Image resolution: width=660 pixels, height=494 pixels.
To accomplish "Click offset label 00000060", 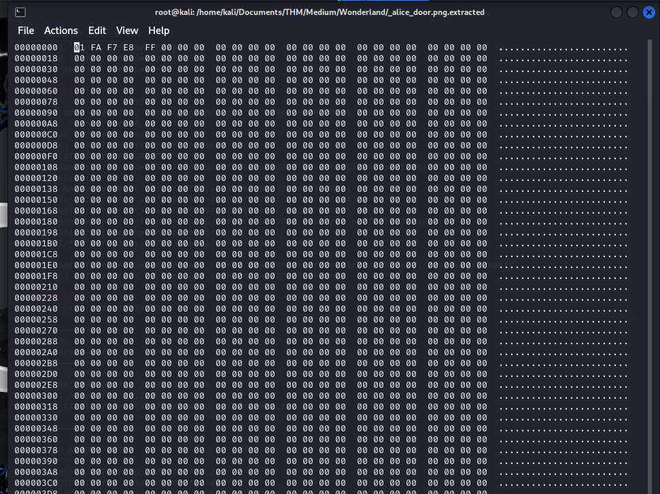I will coord(36,91).
